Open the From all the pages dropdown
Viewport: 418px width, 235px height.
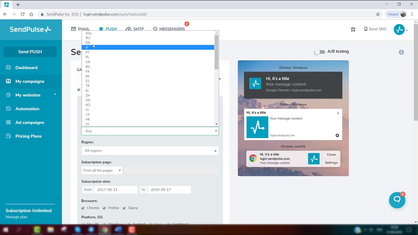click(x=102, y=170)
